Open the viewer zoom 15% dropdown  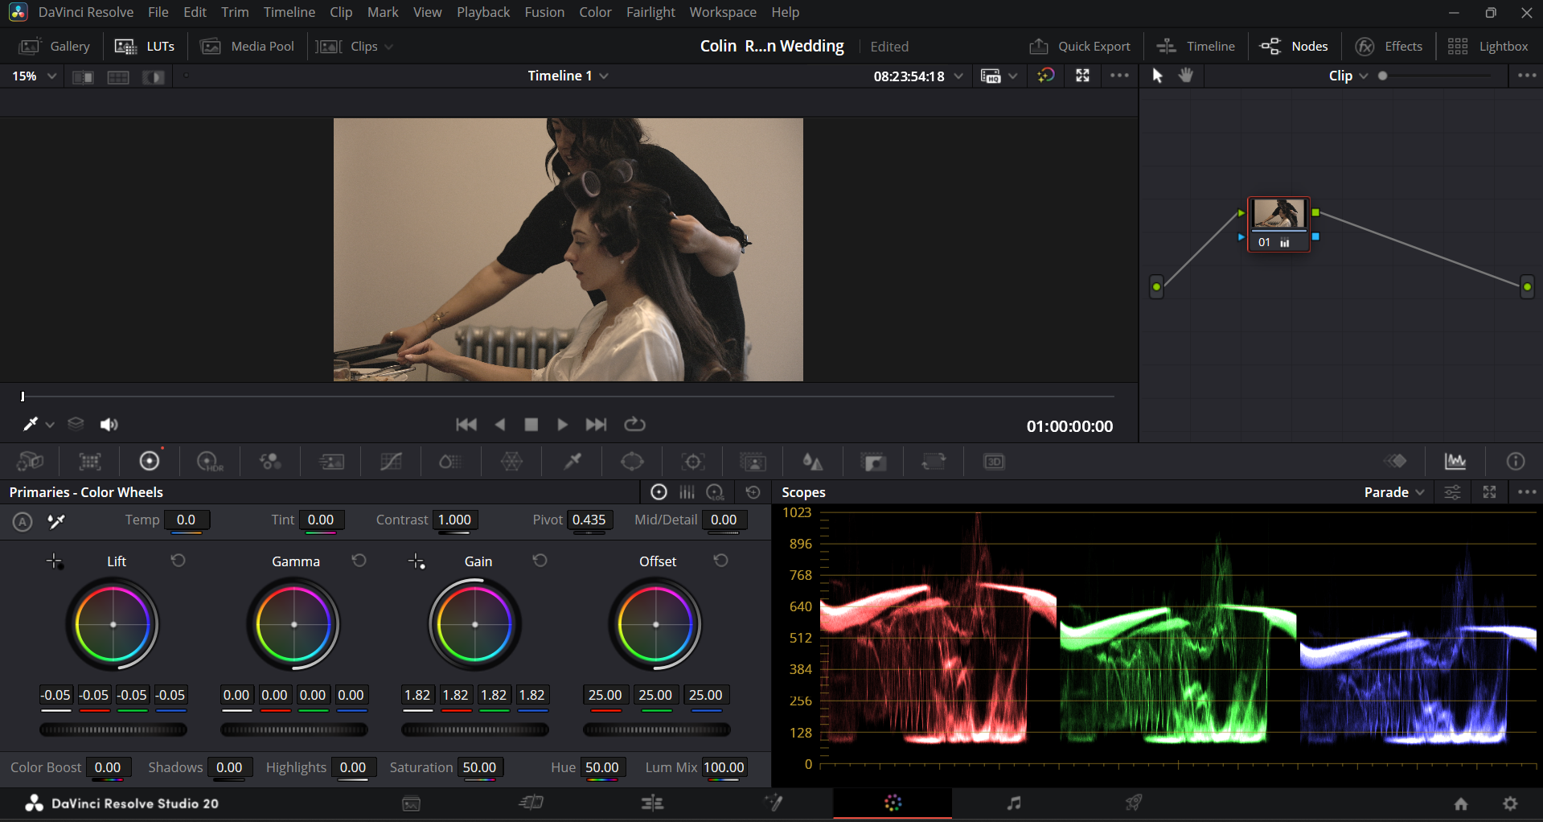click(34, 76)
